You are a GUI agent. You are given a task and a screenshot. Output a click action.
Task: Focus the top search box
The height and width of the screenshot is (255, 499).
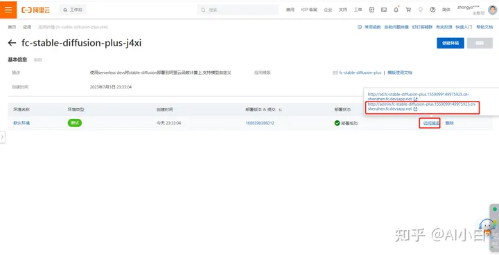238,10
